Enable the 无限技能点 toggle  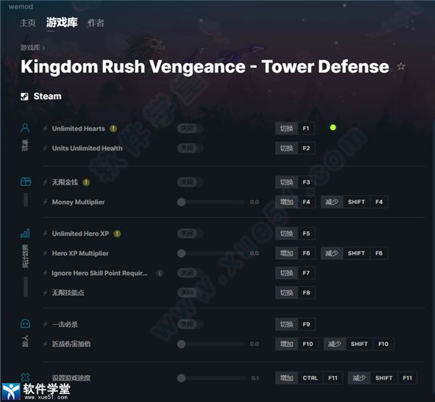pos(190,292)
